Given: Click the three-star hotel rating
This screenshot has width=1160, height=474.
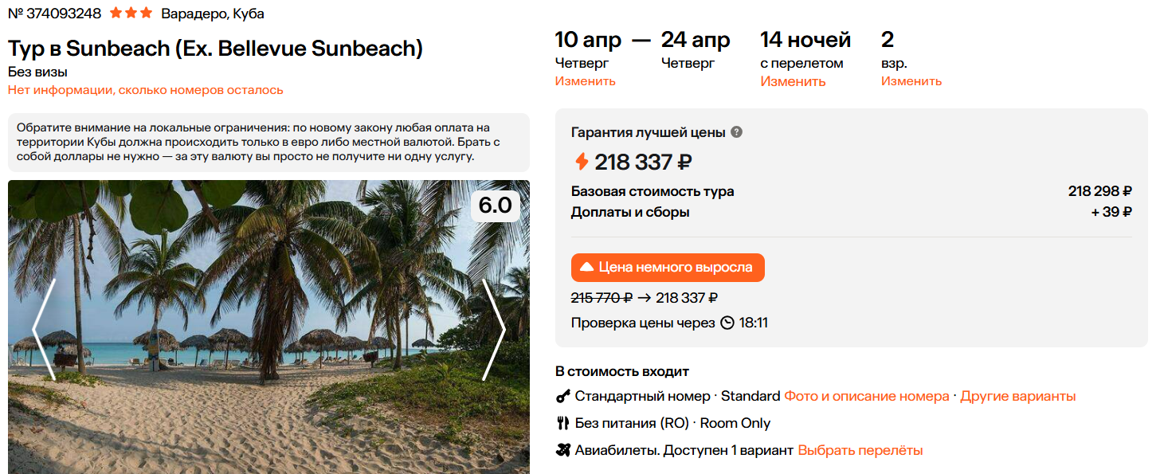Looking at the screenshot, I should 131,14.
